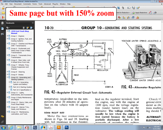Click the colored dots link icon
Viewport: 163px width, 130px height.
click(x=124, y=18)
